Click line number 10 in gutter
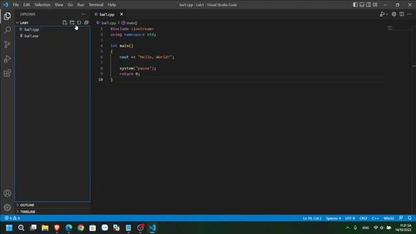416x234 pixels. click(101, 79)
